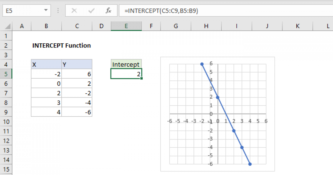
Task: Click the vertical ellipsis beside the Name Box
Action: point(58,10)
